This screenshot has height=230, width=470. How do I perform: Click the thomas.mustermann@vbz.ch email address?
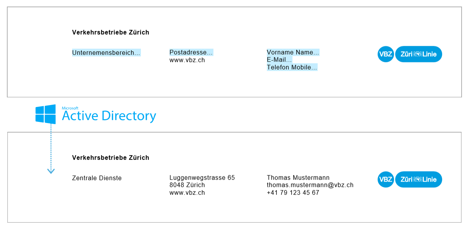tap(310, 185)
